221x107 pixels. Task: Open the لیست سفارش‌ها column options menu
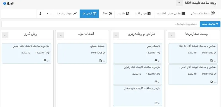coord(171,35)
